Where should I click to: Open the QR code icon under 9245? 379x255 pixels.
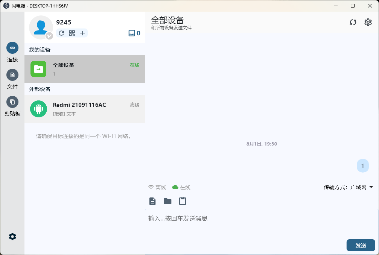pos(72,33)
